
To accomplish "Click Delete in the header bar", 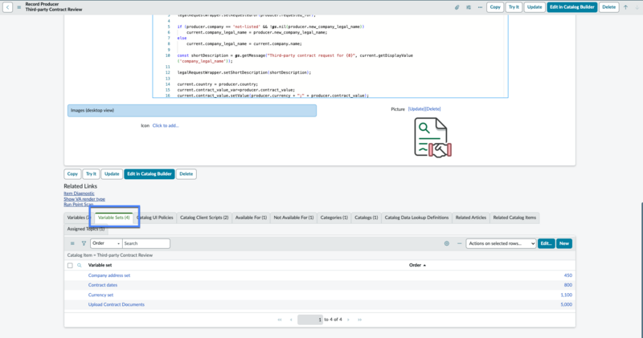I will click(x=609, y=7).
